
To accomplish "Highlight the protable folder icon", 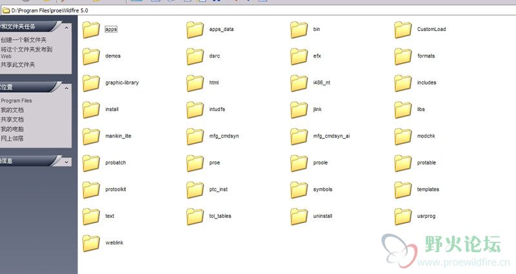I will click(402, 163).
